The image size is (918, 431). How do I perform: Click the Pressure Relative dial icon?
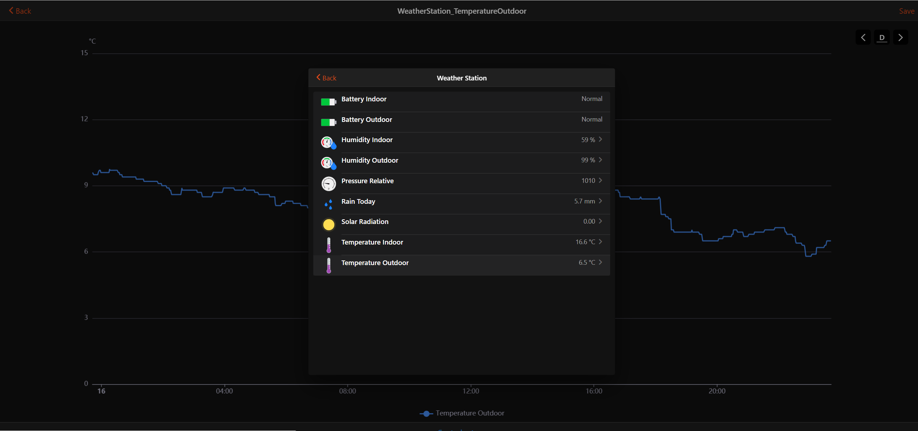coord(328,184)
